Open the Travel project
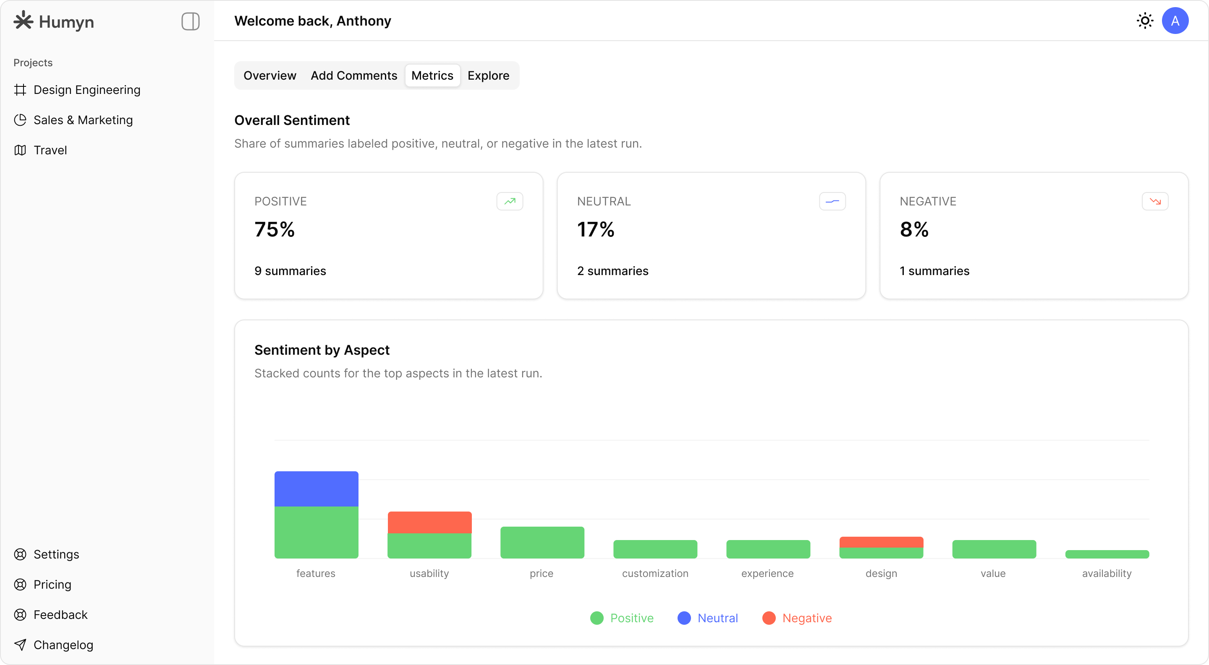 pos(50,150)
